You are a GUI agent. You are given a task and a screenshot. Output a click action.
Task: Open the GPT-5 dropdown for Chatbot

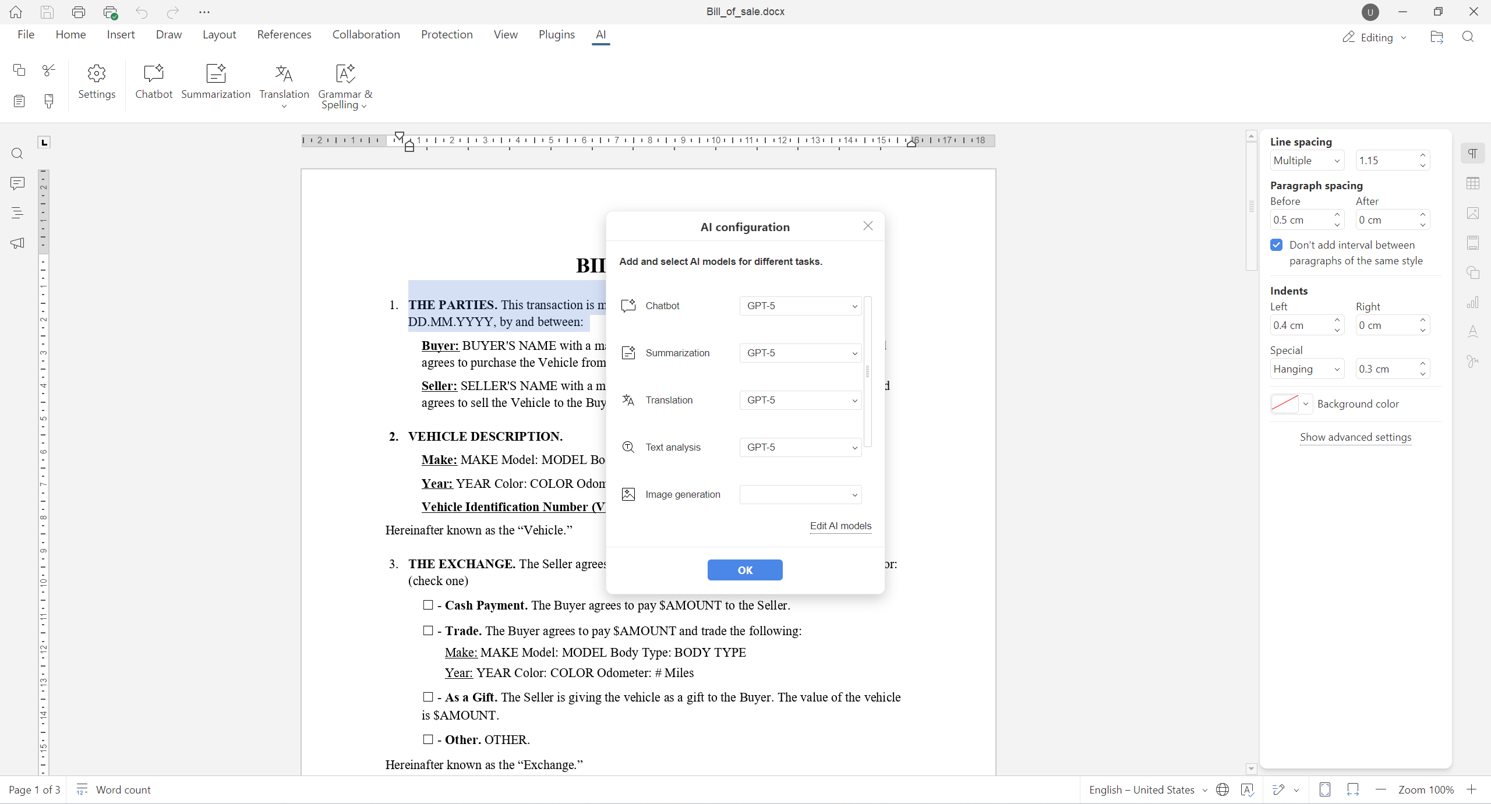pos(799,306)
